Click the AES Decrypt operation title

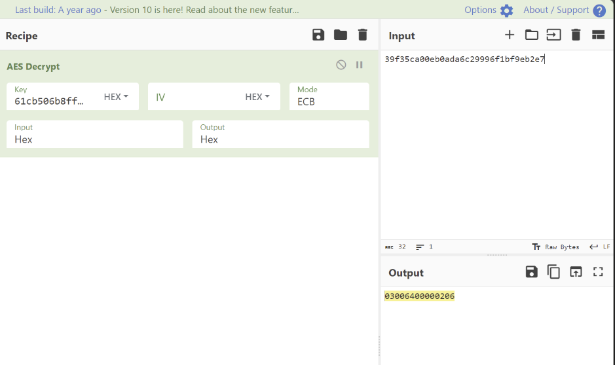(x=33, y=67)
